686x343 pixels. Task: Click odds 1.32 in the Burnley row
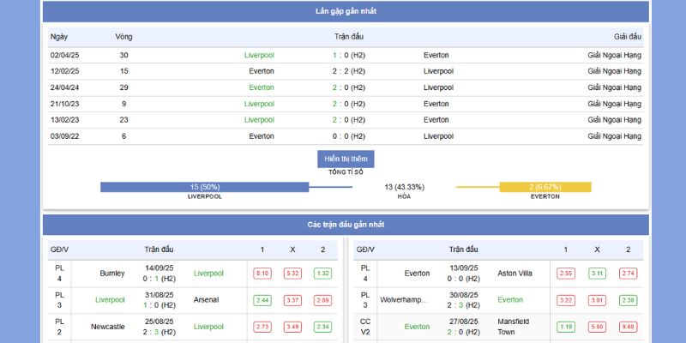pyautogui.click(x=323, y=274)
